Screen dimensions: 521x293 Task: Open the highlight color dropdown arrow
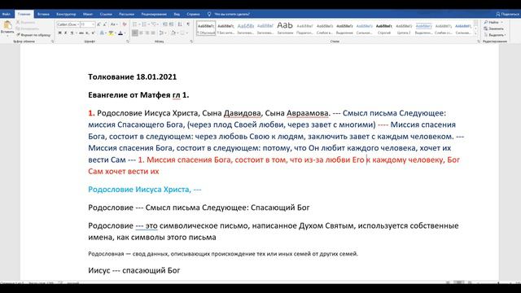(116, 33)
